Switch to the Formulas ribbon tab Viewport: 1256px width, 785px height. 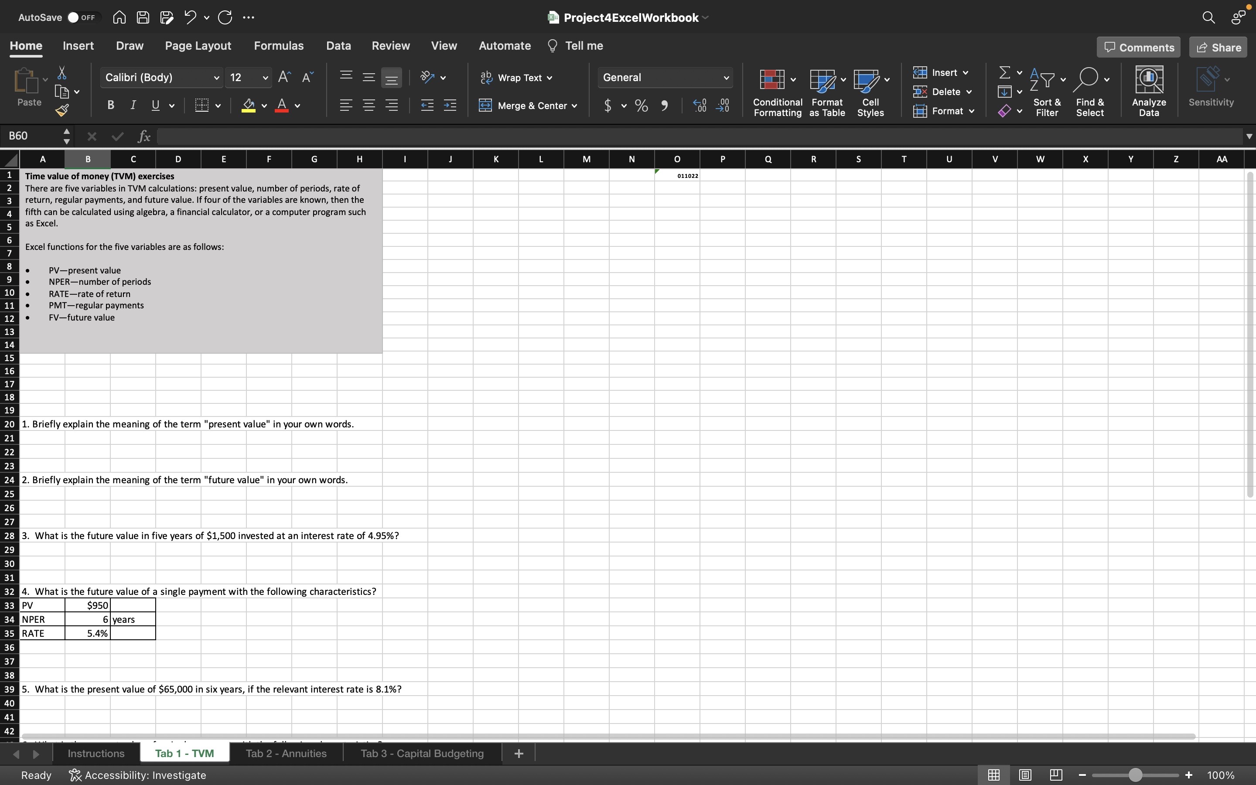point(279,46)
